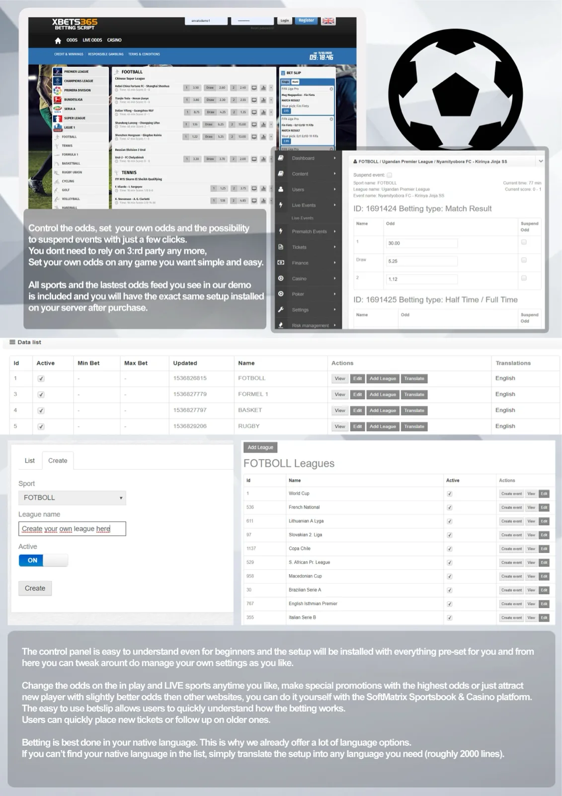Screen dimensions: 562x796
Task: Switch language via the UK flag icon
Action: (328, 21)
